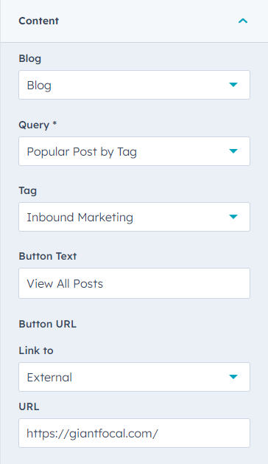Collapse the Content section chevron
The width and height of the screenshot is (268, 464).
(x=243, y=21)
